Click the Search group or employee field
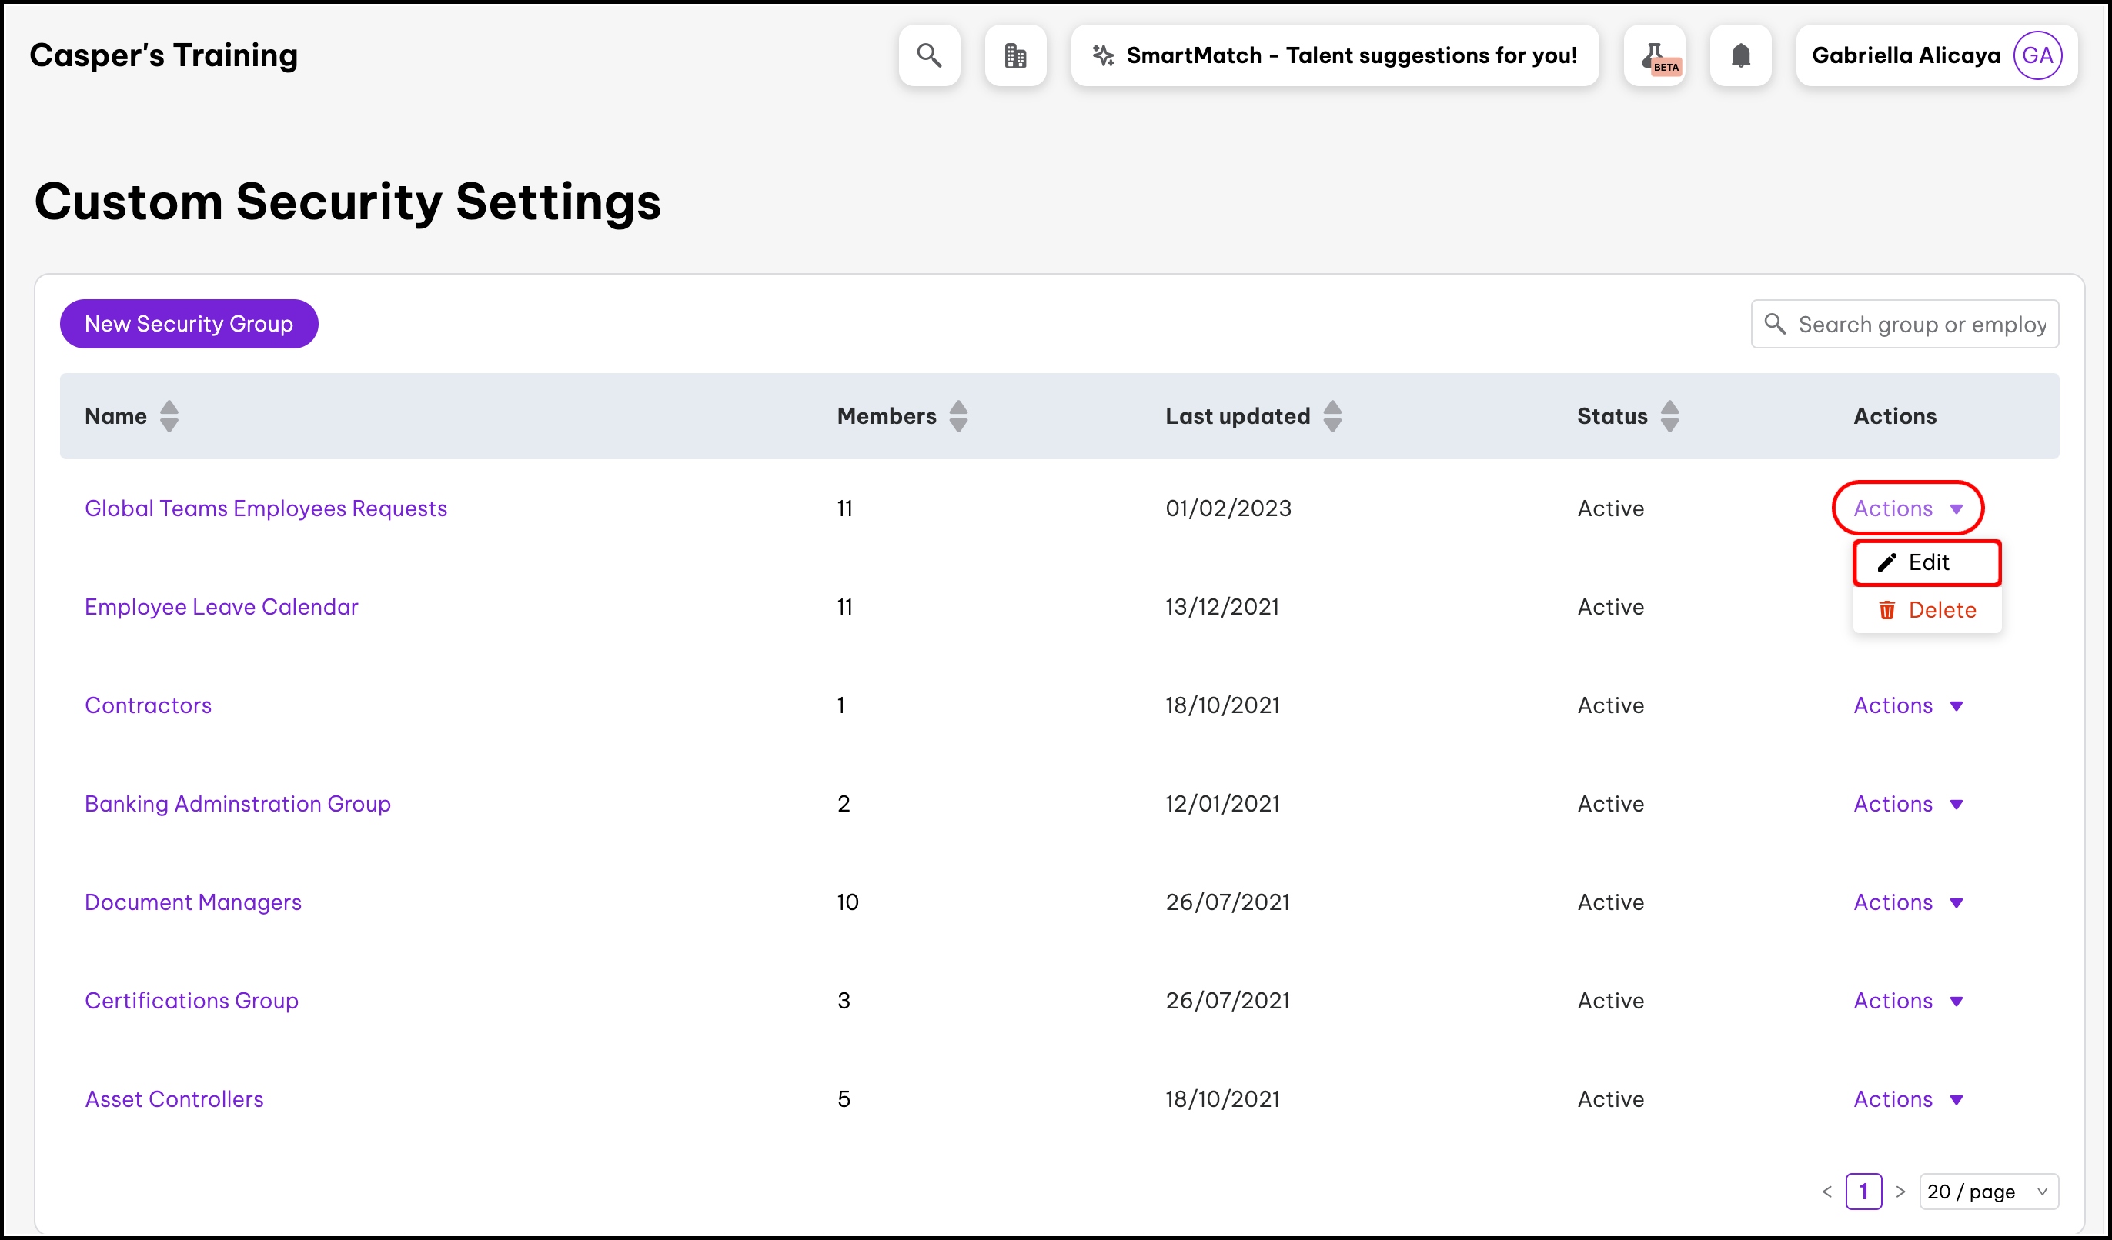The height and width of the screenshot is (1240, 2112). coord(1920,325)
